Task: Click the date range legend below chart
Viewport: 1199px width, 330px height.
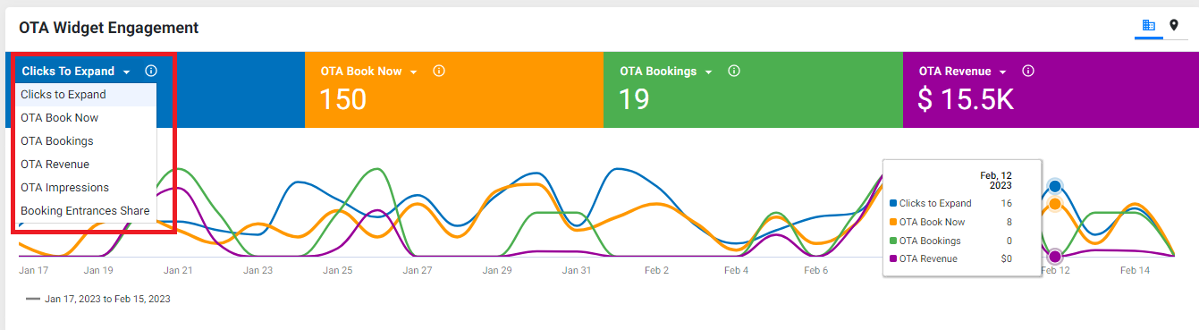Action: coord(98,299)
